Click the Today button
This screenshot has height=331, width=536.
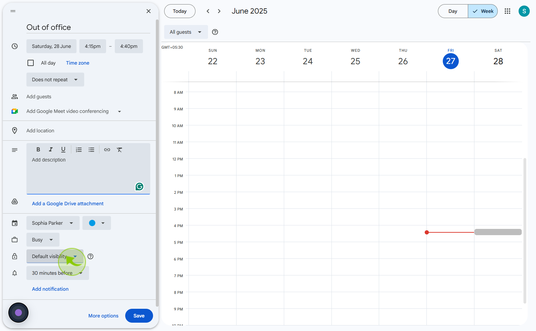pos(180,11)
